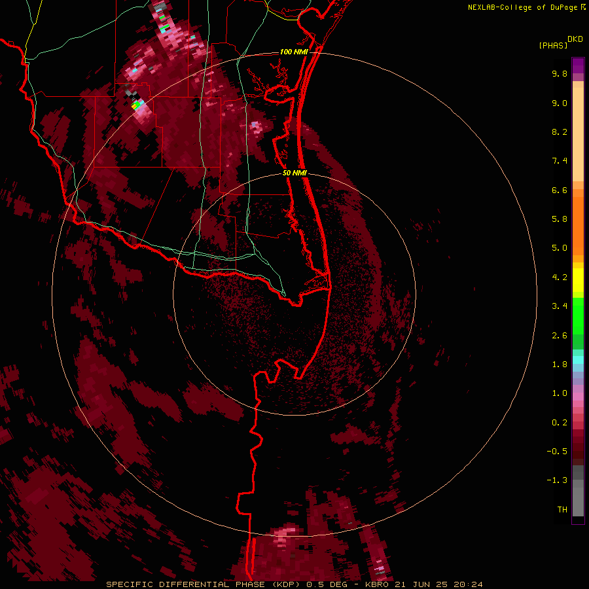Click the 9.8 value on color scale
Viewport: 589px width, 589px height.
(560, 73)
